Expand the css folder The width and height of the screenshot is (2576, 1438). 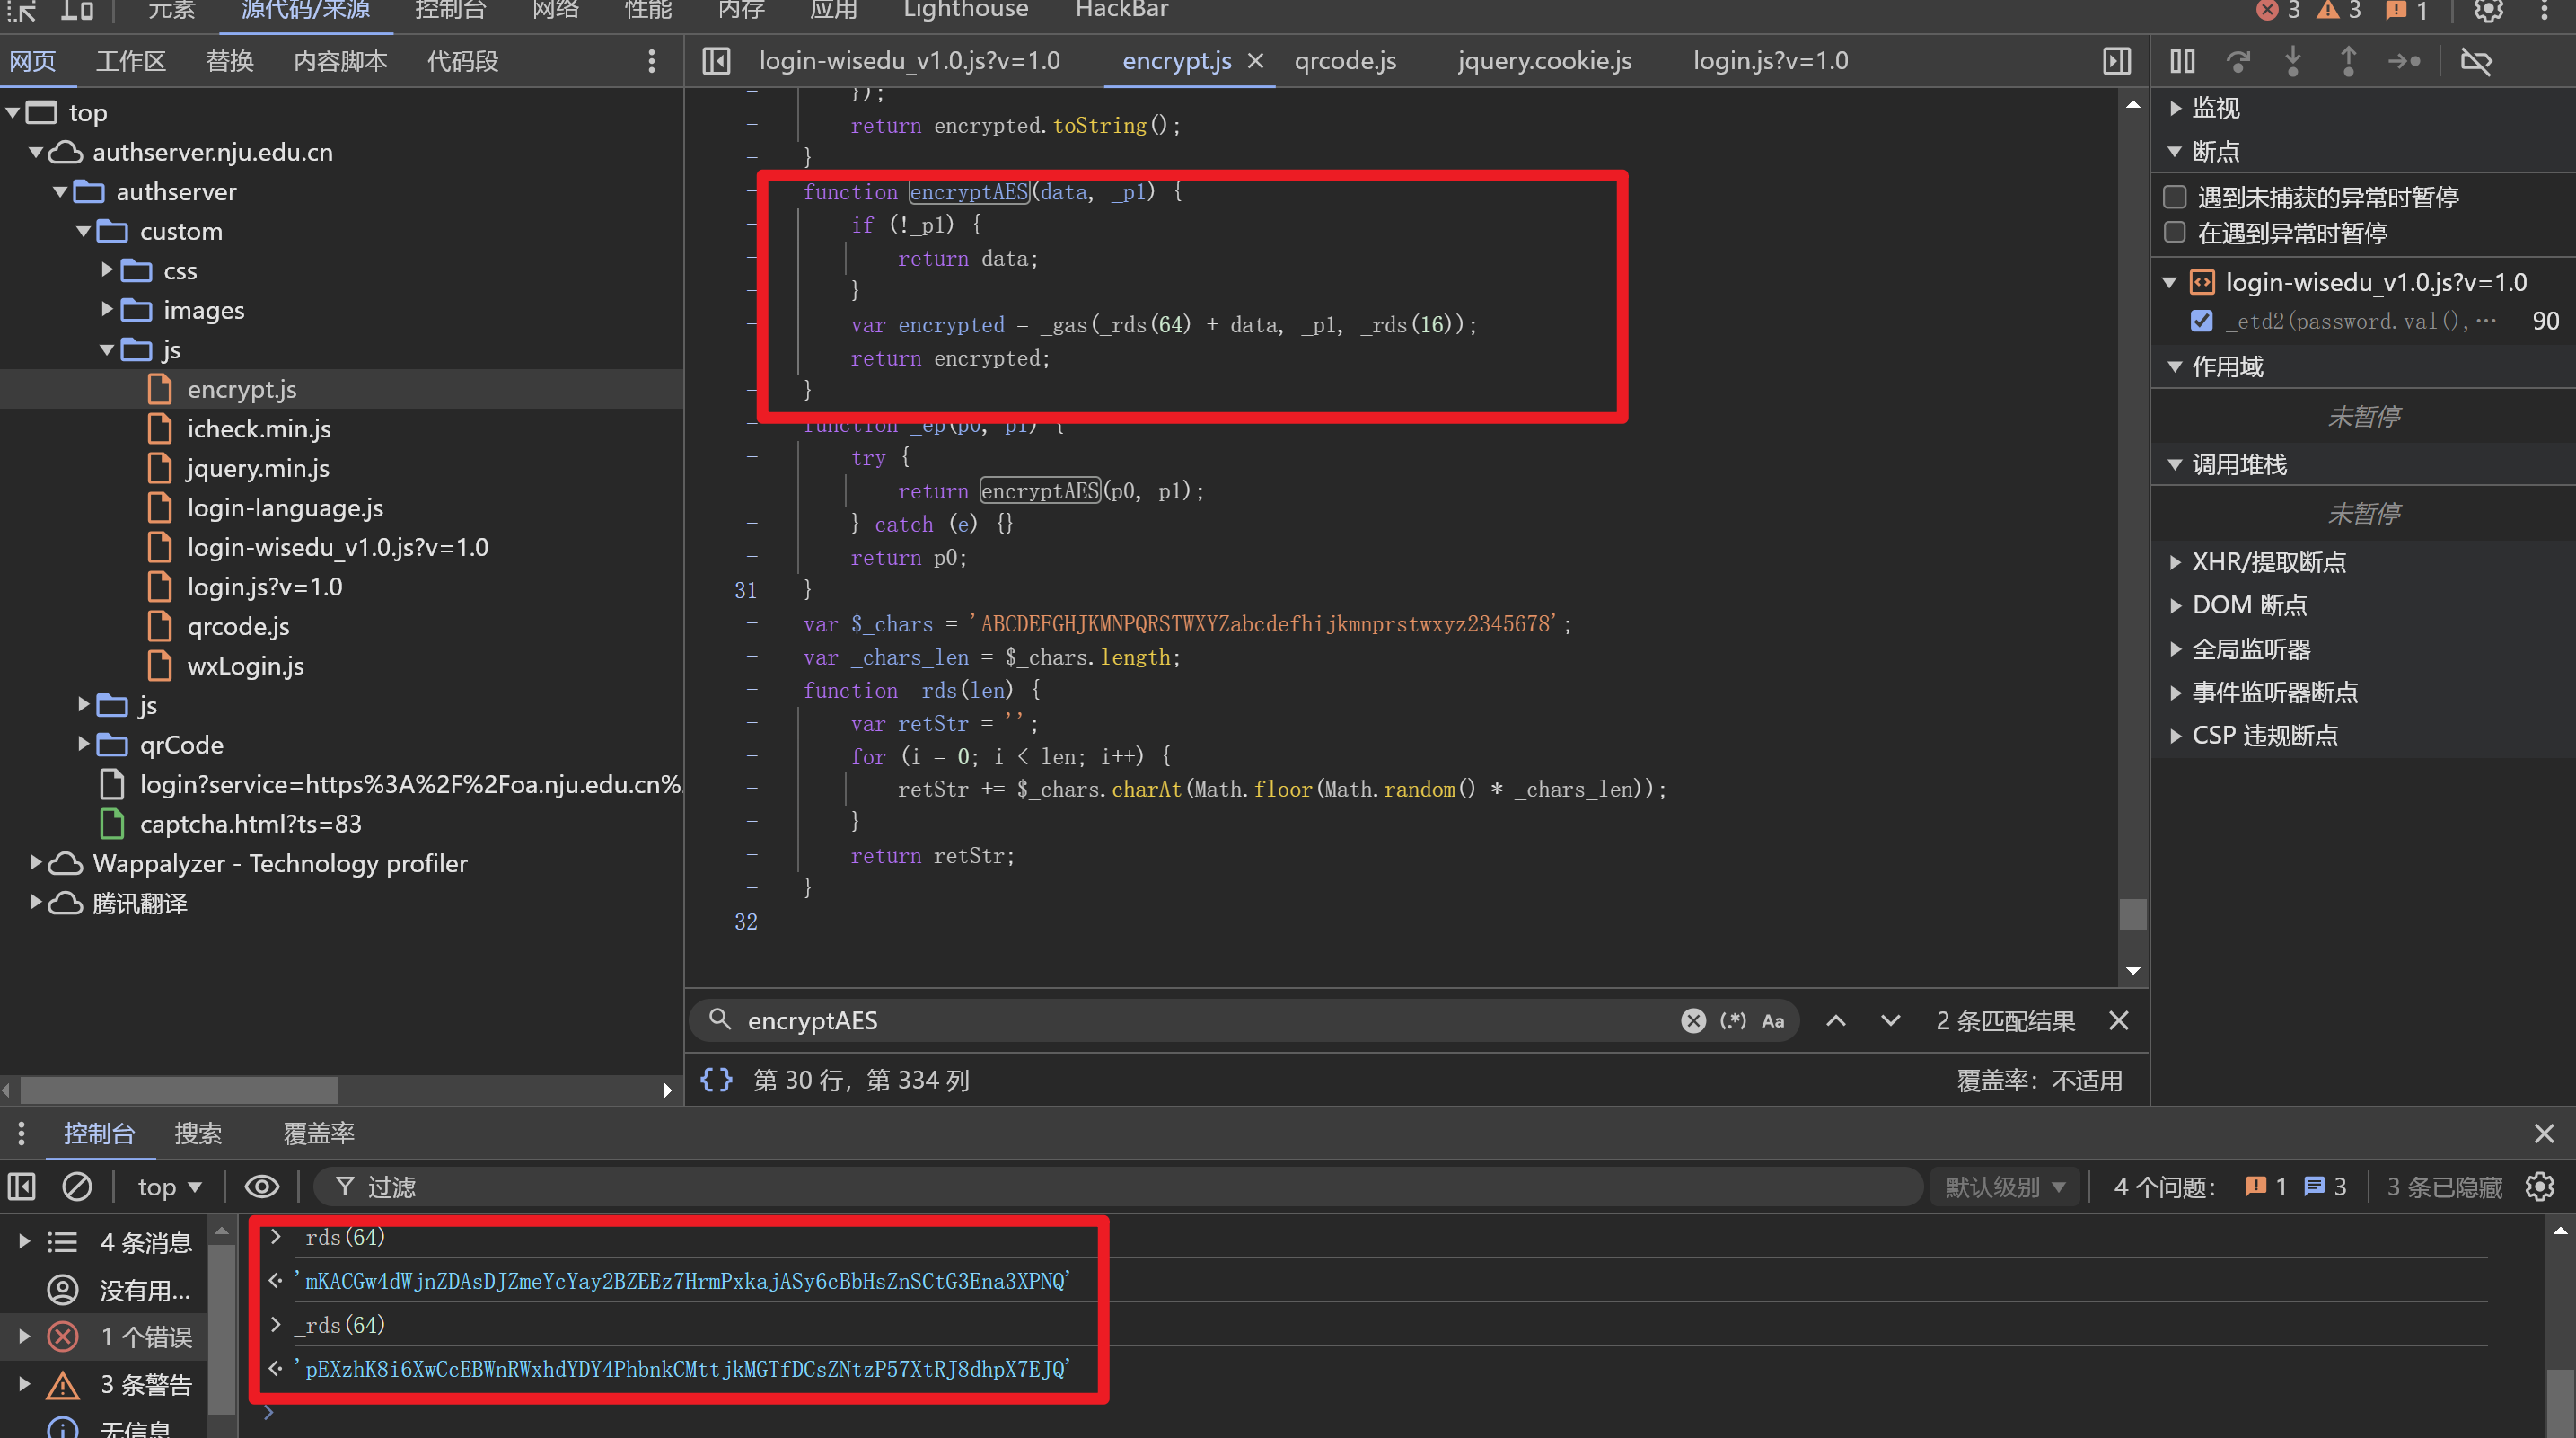click(x=107, y=270)
